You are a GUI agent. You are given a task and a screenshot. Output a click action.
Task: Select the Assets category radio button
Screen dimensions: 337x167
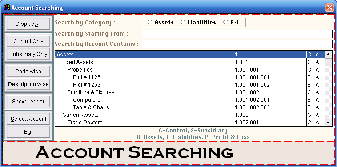pos(150,22)
